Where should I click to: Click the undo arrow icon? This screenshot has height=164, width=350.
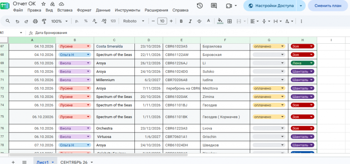tap(17, 21)
